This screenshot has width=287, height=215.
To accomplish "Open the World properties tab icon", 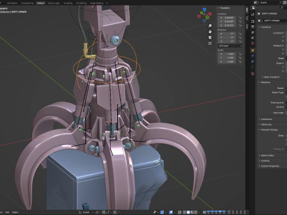I will pos(253,44).
